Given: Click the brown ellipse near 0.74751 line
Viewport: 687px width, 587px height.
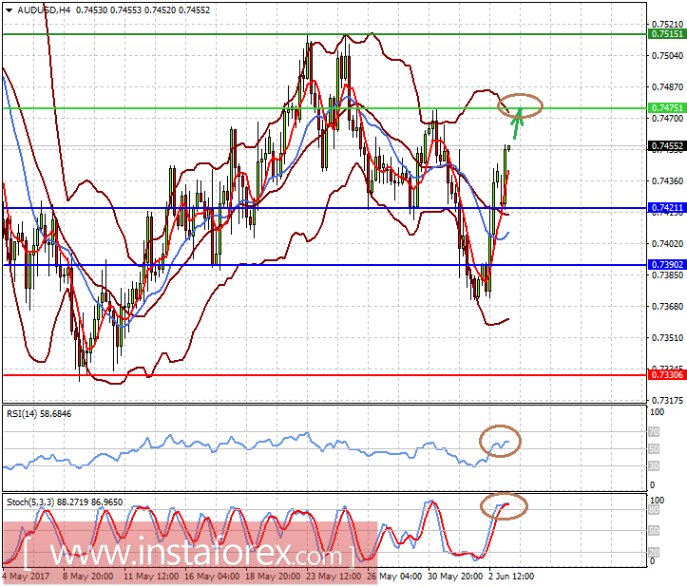Looking at the screenshot, I should [x=520, y=105].
